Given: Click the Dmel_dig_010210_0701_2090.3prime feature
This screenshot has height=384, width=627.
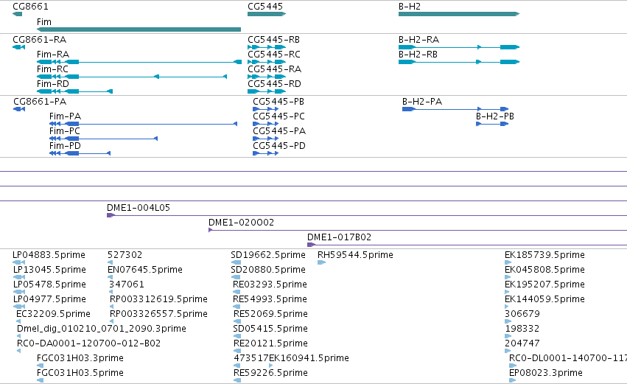Looking at the screenshot, I should (x=18, y=336).
